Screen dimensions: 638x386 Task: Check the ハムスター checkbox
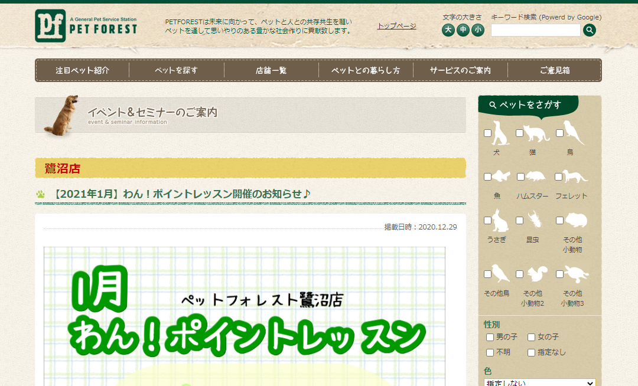[520, 176]
